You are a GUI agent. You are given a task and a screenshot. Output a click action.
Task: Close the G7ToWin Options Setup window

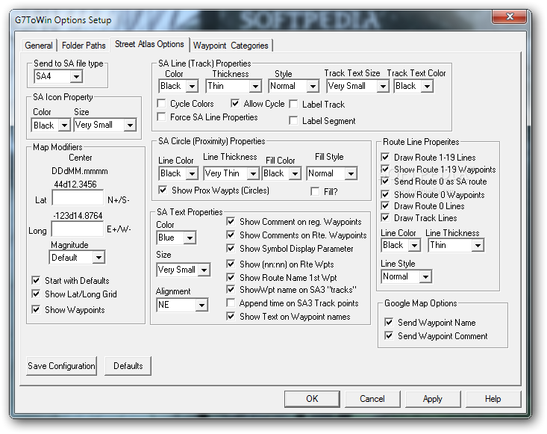point(510,16)
